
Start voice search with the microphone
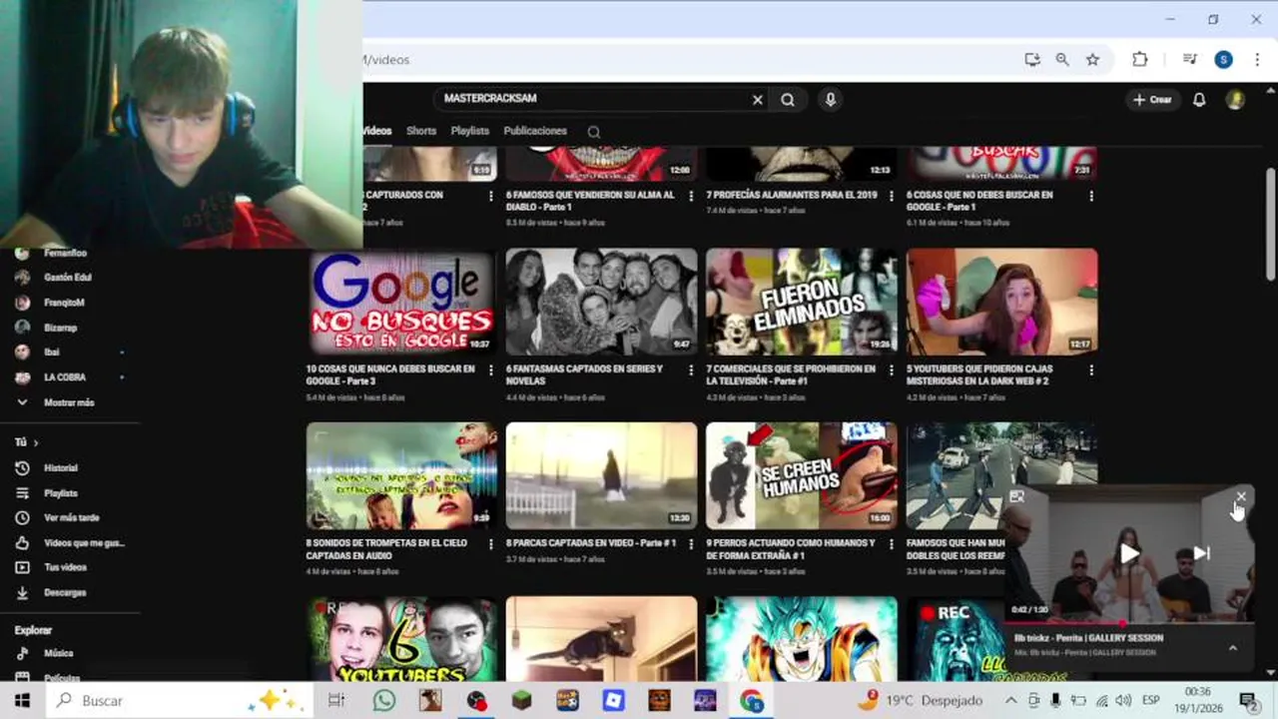coord(830,99)
